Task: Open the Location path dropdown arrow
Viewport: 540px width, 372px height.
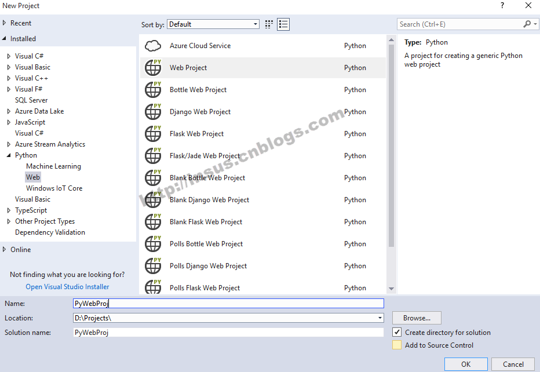Action: click(380, 318)
